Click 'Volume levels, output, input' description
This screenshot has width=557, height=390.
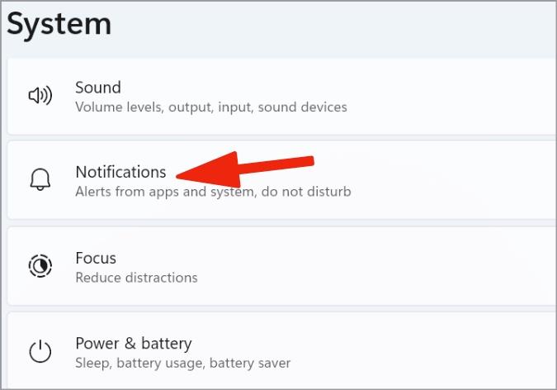[x=164, y=107]
